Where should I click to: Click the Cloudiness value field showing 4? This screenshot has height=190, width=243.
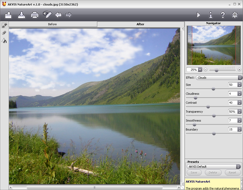(x=233, y=94)
